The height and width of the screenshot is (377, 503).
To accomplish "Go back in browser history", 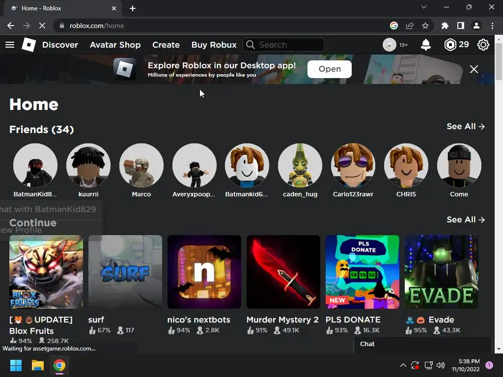I will [x=11, y=26].
